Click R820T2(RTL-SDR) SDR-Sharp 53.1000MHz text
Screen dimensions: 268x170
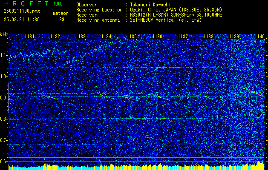(x=176, y=15)
